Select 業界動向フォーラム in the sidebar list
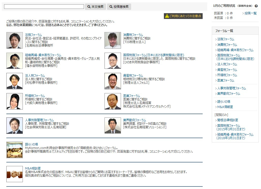Image resolution: width=261 pixels, height=189 pixels. (229, 94)
